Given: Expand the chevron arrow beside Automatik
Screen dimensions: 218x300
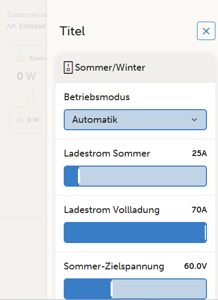Looking at the screenshot, I should pos(194,120).
